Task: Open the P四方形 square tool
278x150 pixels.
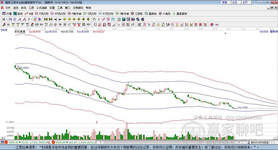Action: (42, 14)
